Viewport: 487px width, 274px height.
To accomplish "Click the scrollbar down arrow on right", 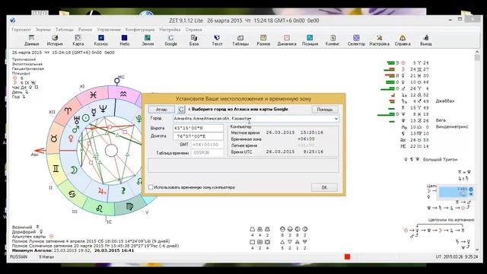I will click(477, 250).
